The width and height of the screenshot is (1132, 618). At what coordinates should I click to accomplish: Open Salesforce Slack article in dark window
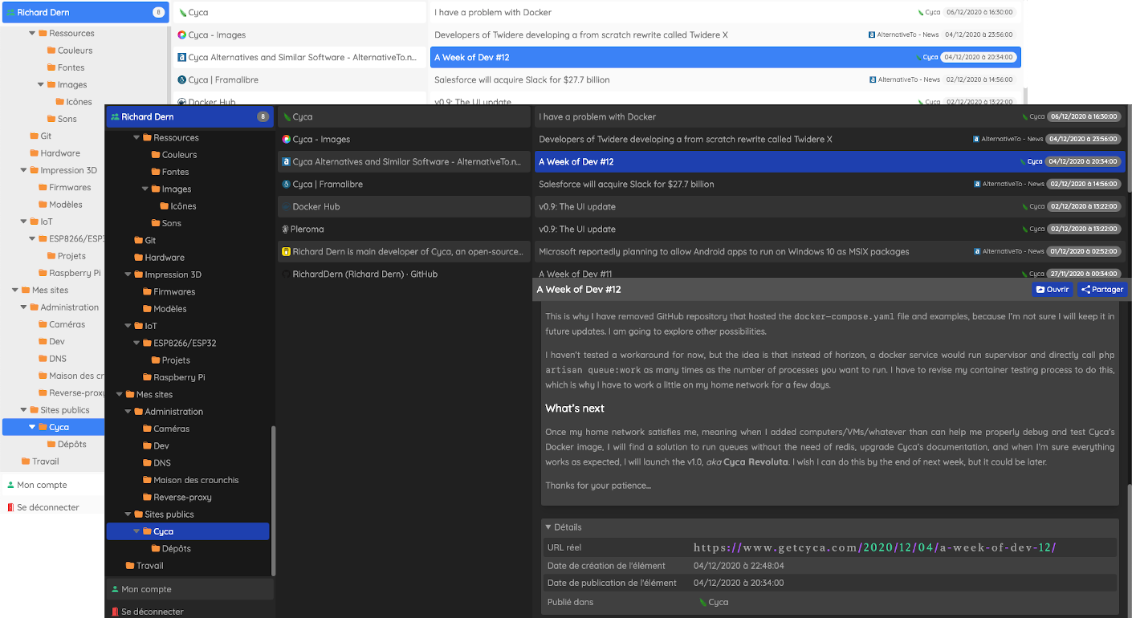[x=829, y=185]
